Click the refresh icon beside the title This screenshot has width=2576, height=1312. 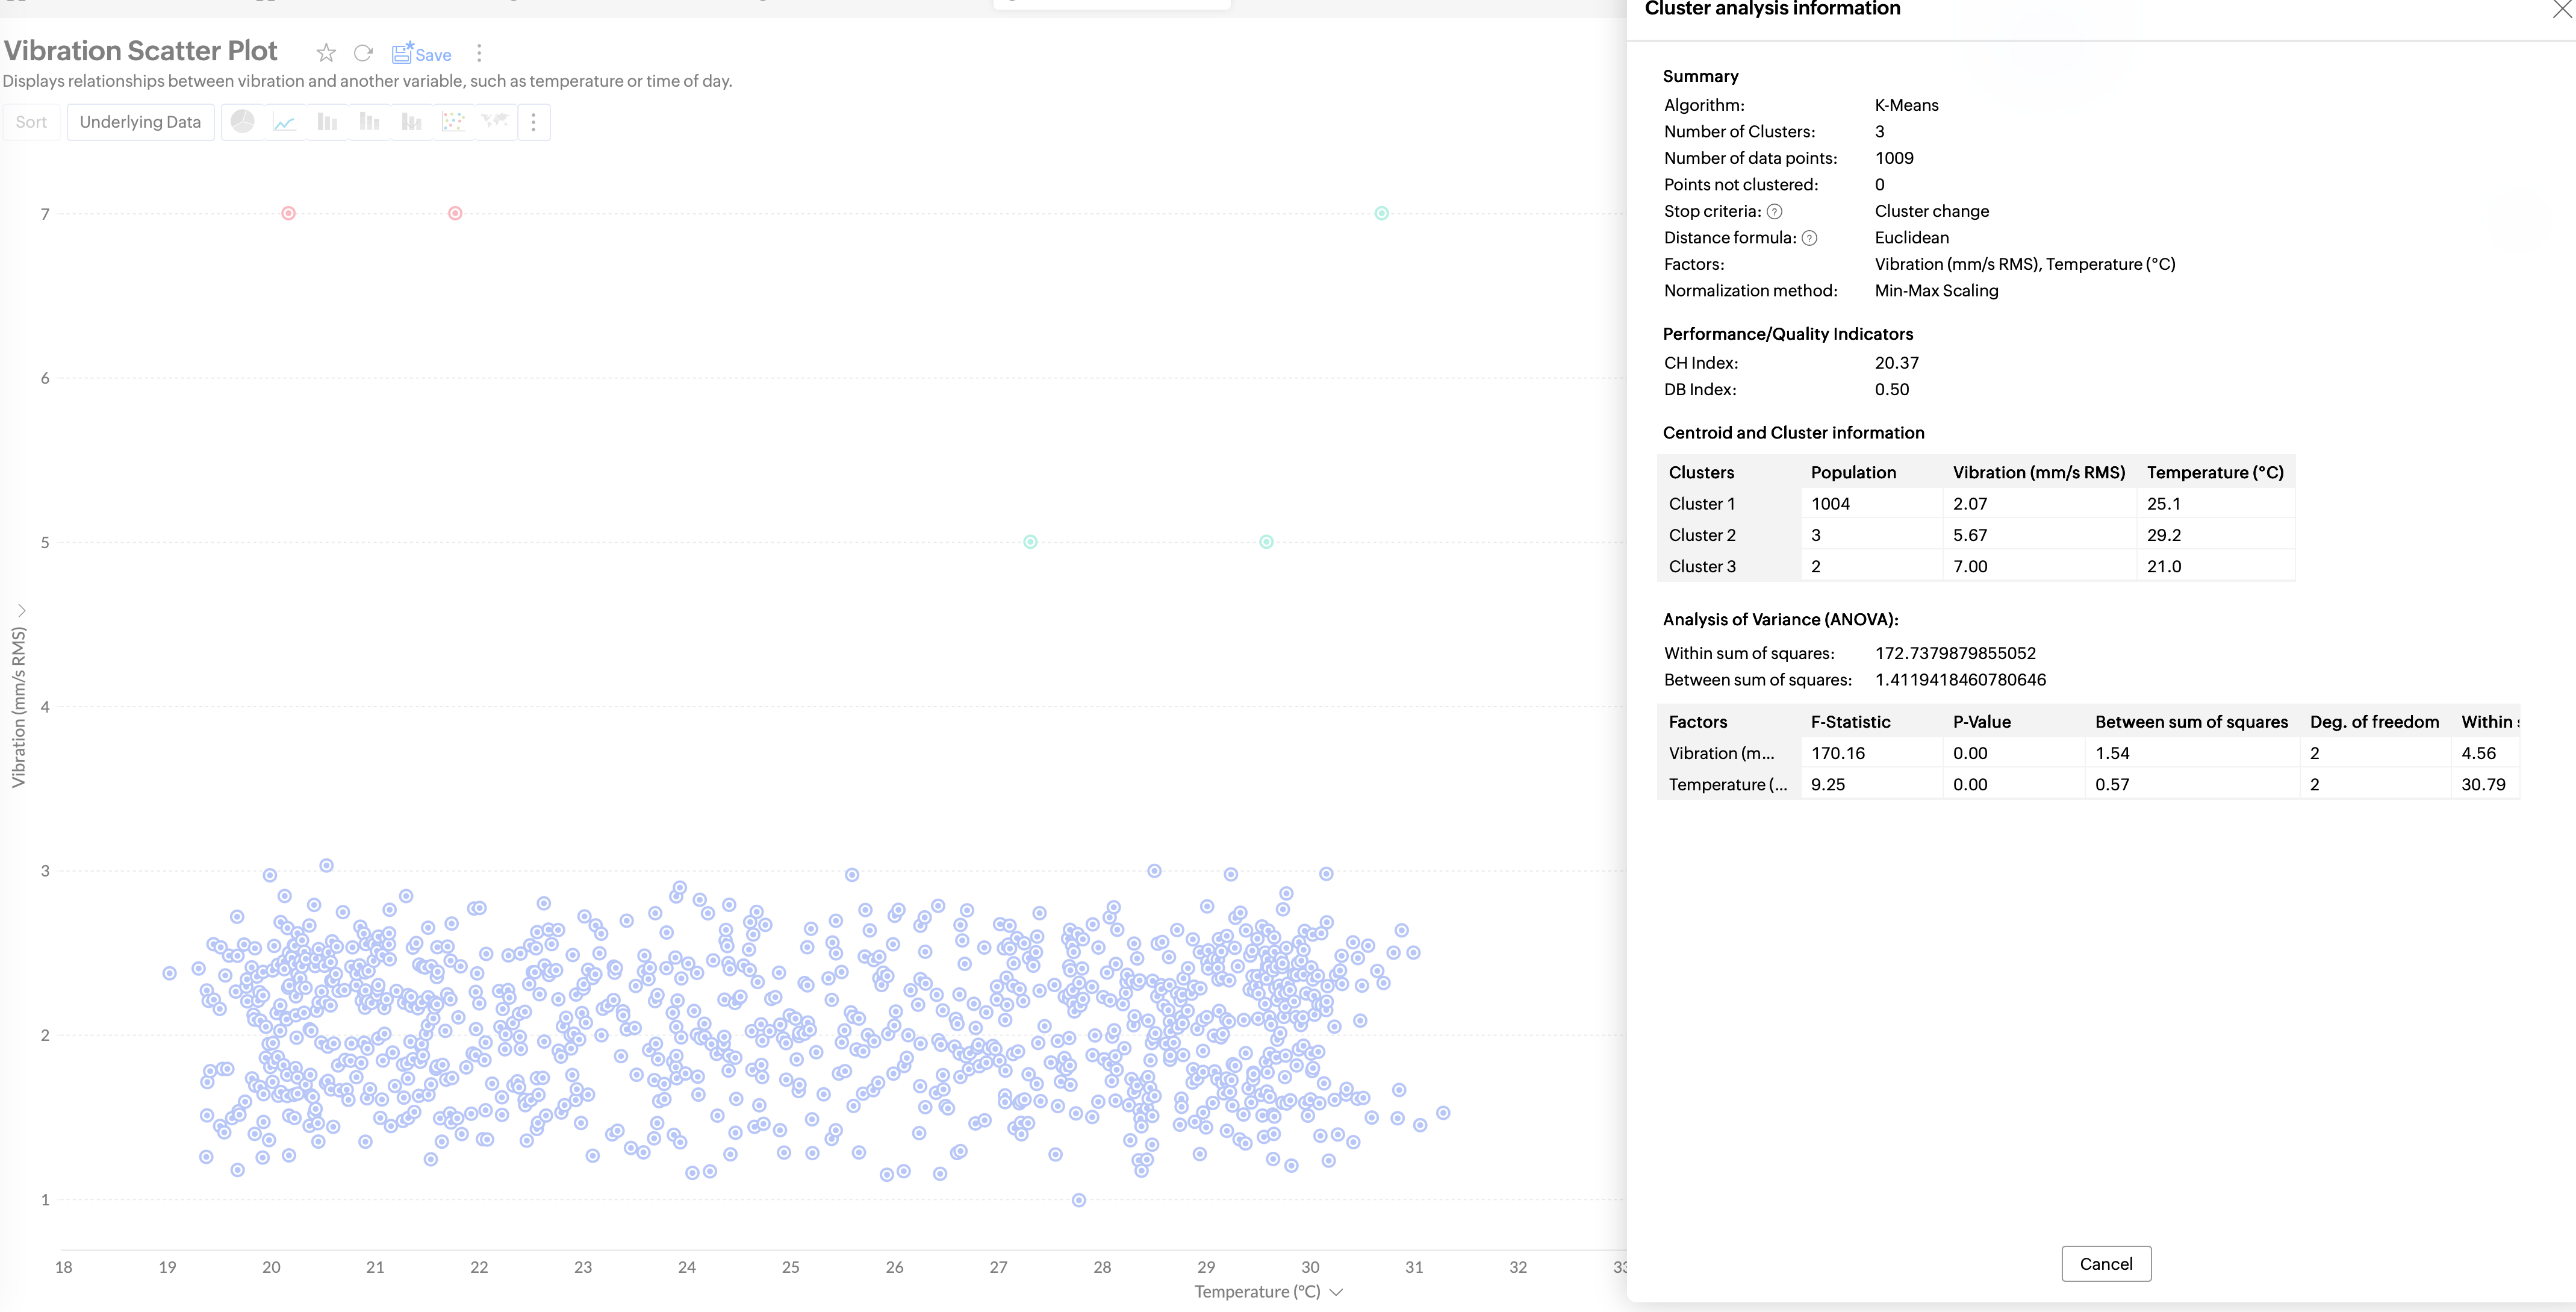pyautogui.click(x=363, y=53)
